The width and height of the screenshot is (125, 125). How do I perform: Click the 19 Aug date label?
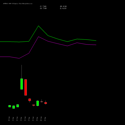(37, 119)
